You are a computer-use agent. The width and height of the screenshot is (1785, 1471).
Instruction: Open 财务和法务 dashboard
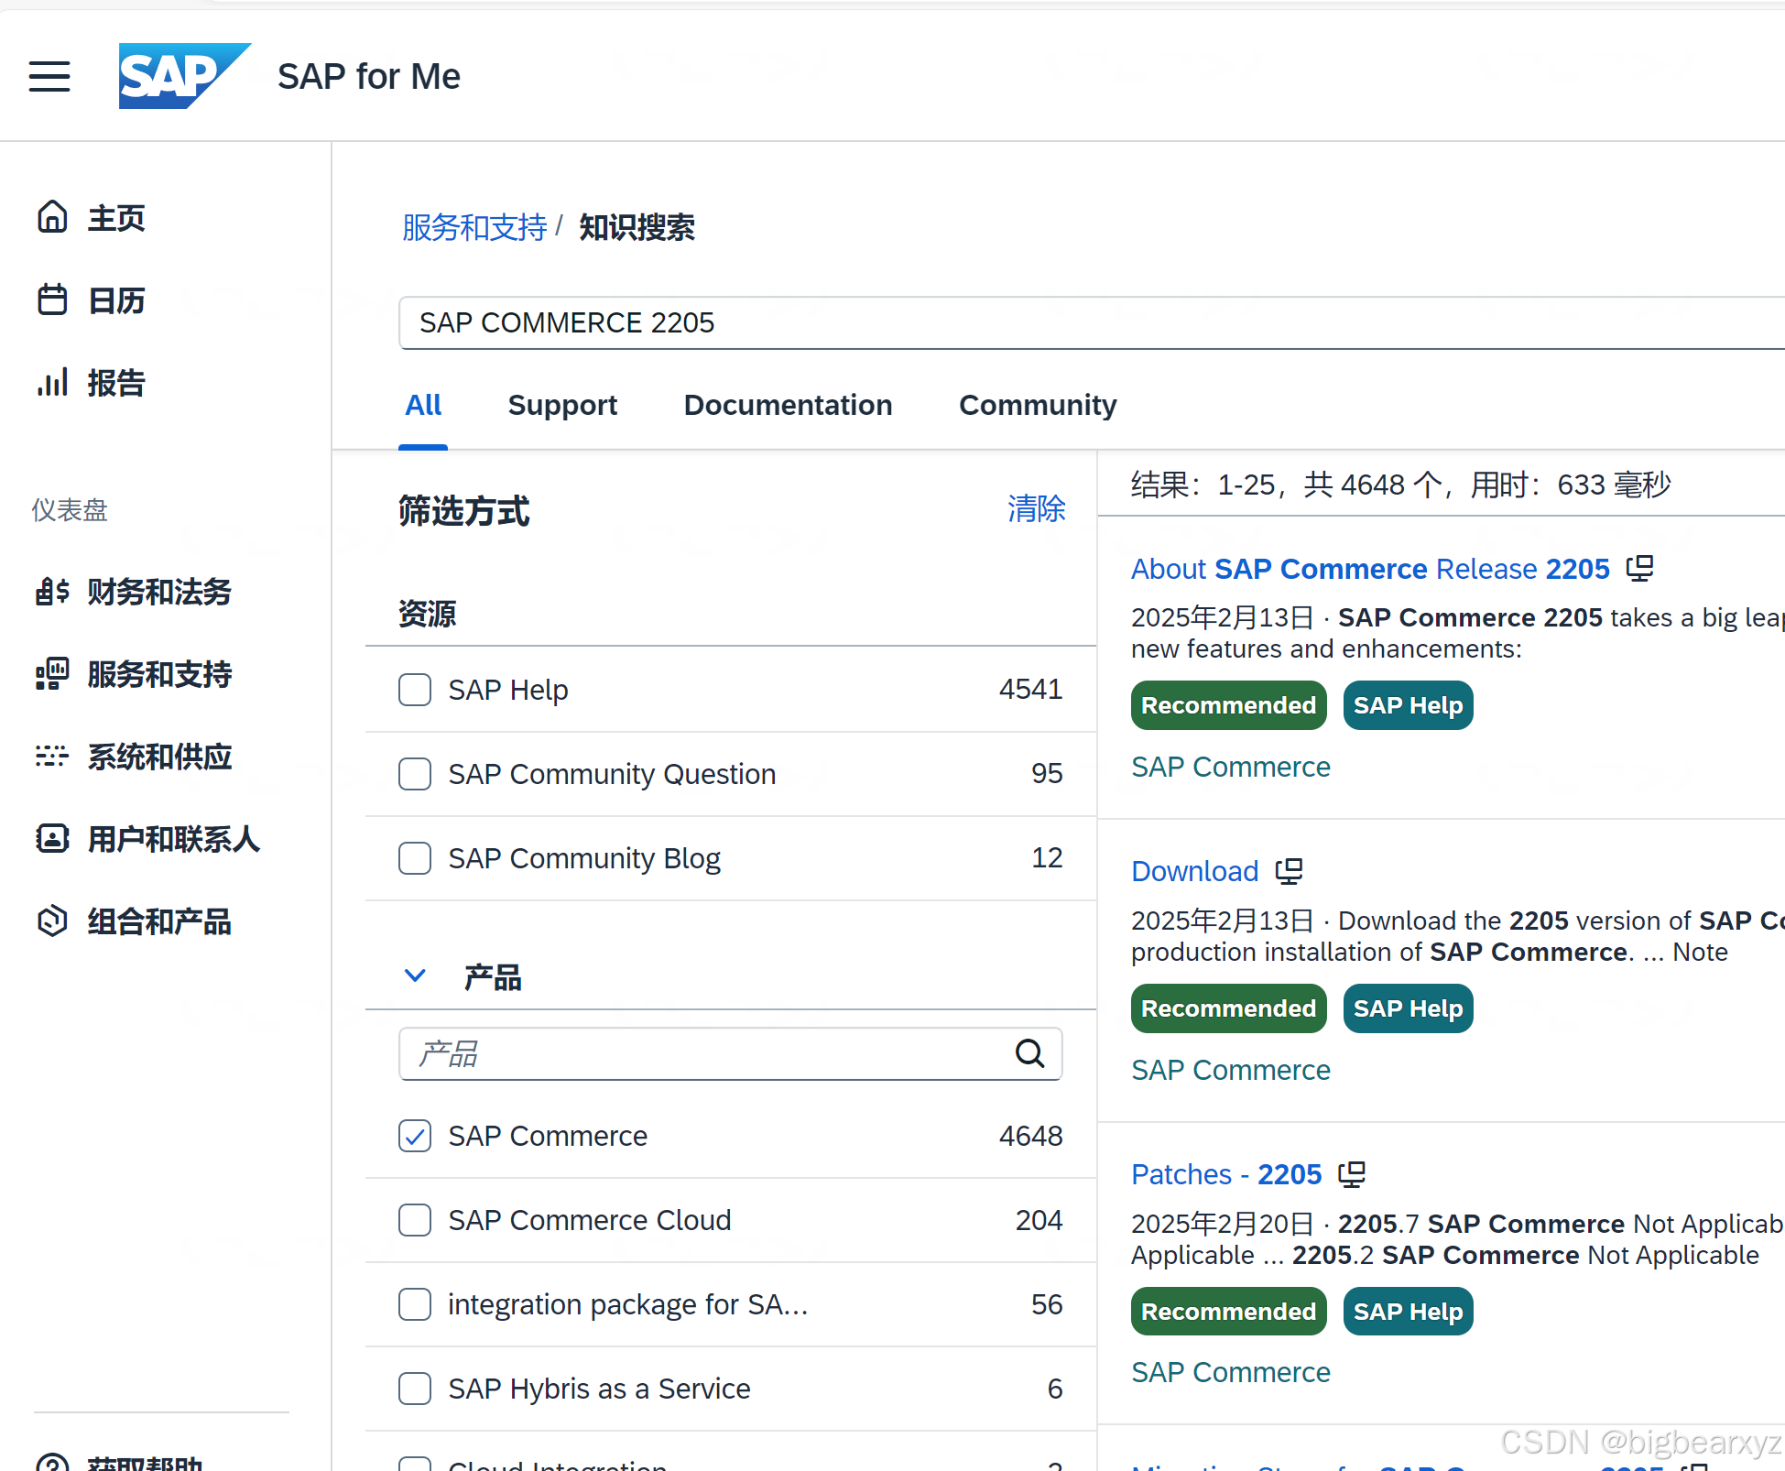click(159, 592)
